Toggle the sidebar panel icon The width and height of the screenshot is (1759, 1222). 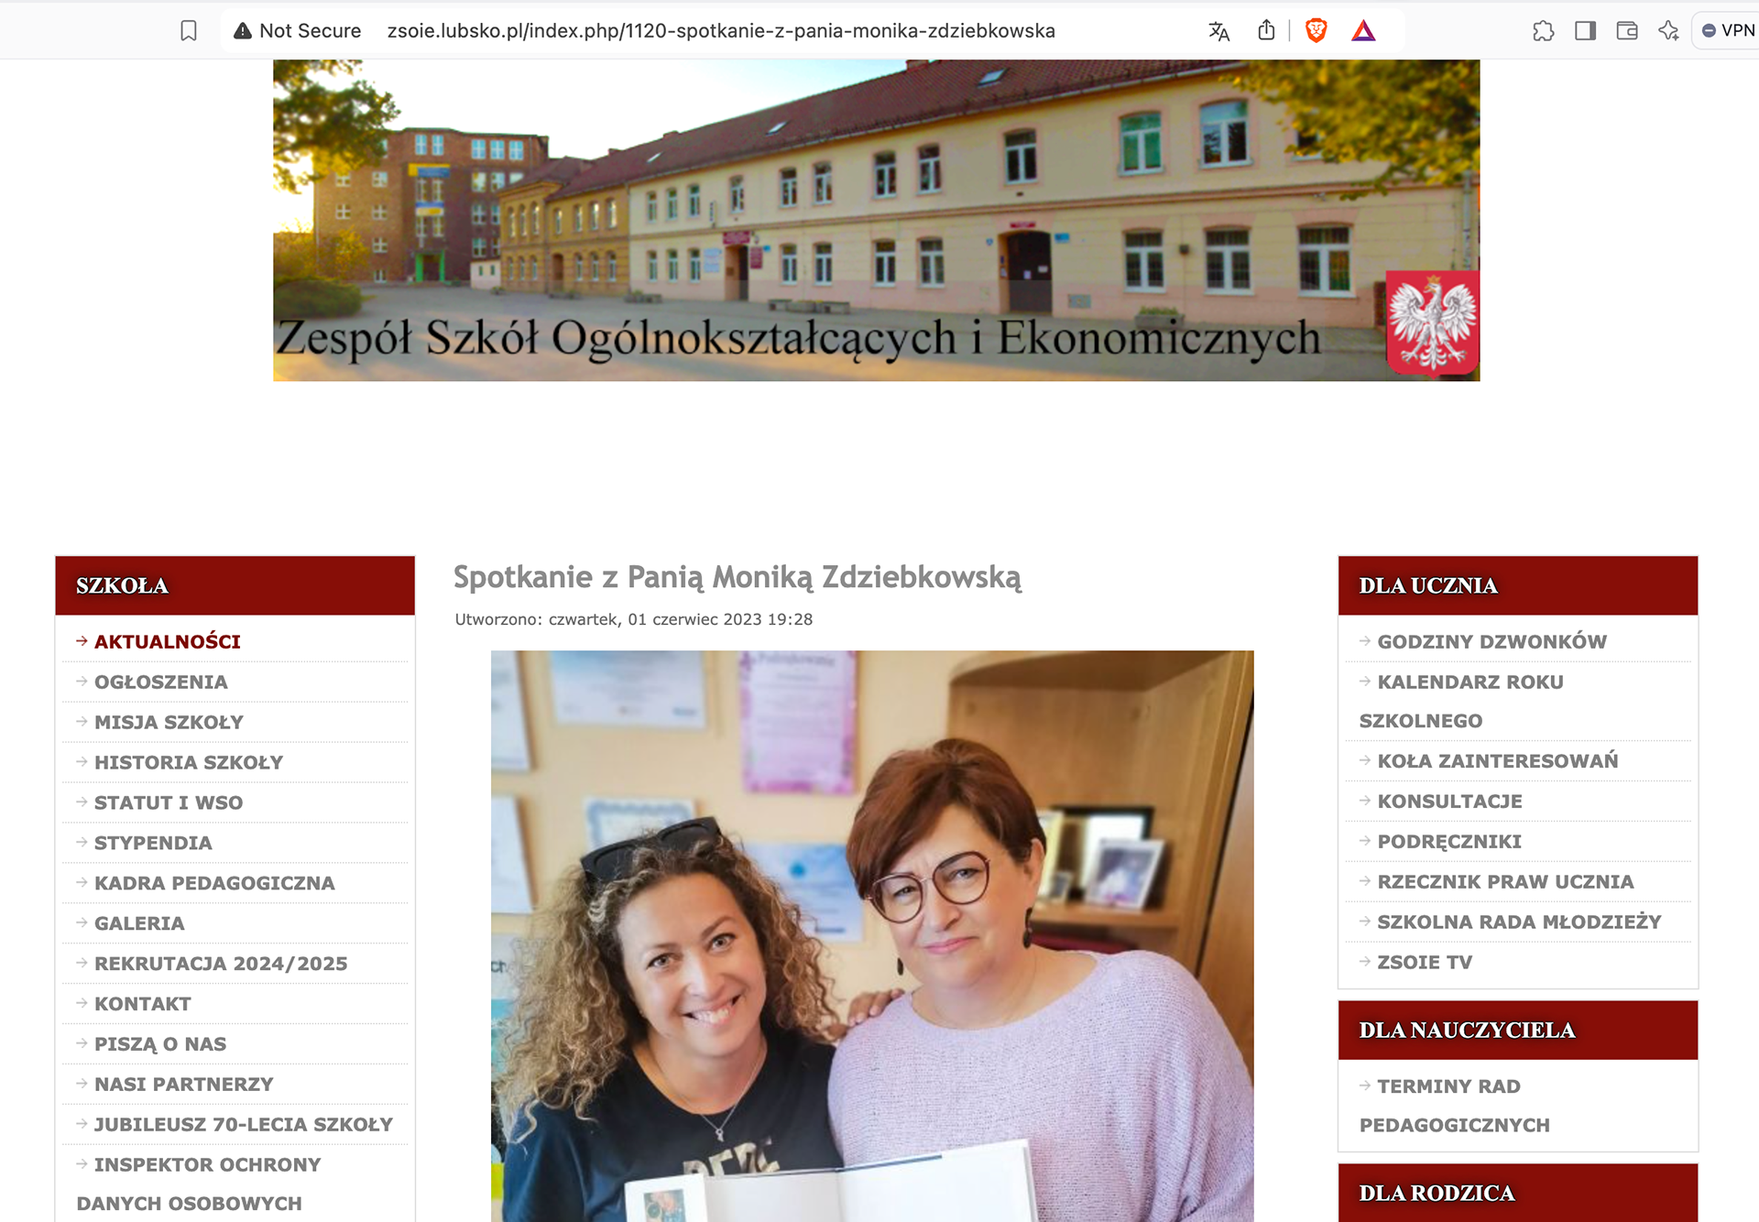(1586, 31)
